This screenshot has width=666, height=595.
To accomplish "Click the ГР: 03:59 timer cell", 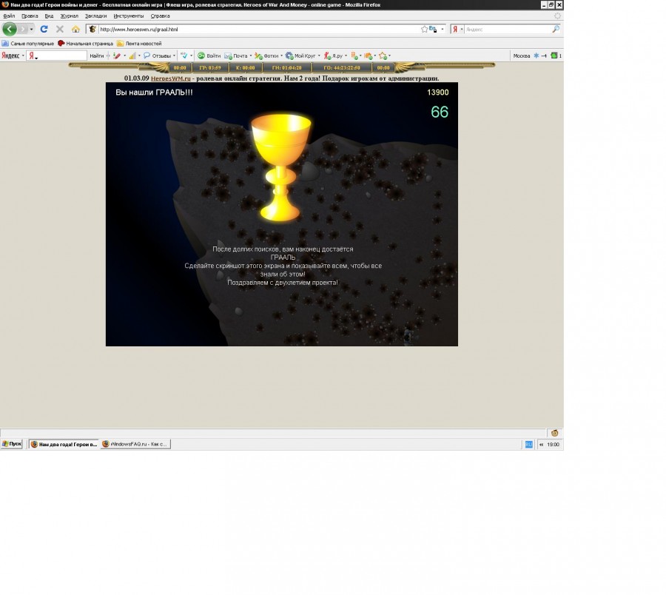I will click(x=210, y=67).
